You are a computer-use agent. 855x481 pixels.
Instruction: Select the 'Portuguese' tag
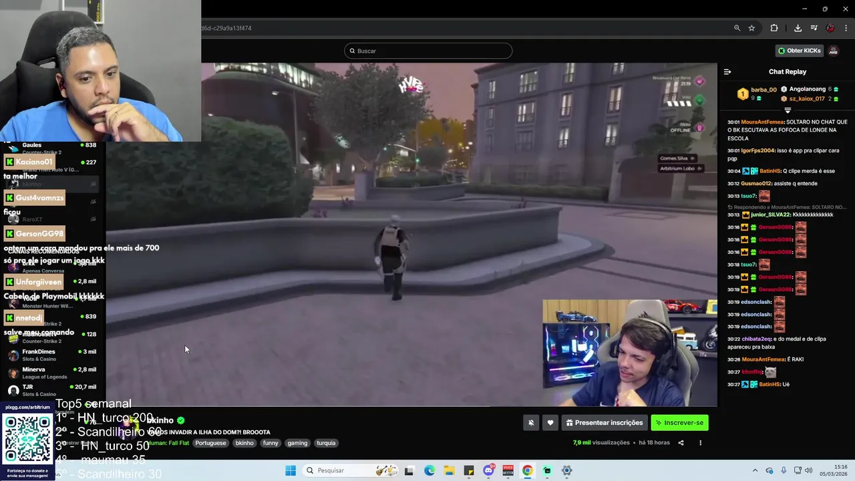click(210, 443)
